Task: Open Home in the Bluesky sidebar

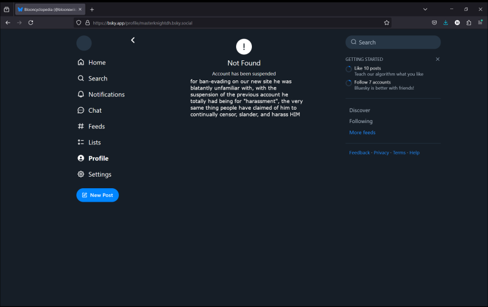Action: (91, 63)
